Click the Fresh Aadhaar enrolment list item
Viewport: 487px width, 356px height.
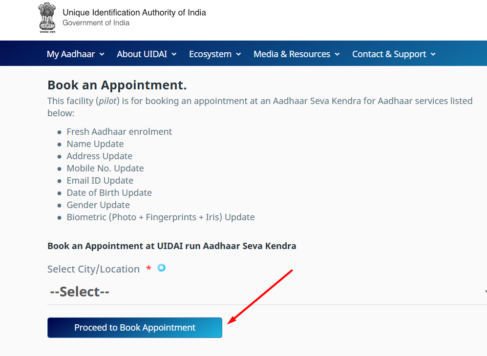coord(119,132)
